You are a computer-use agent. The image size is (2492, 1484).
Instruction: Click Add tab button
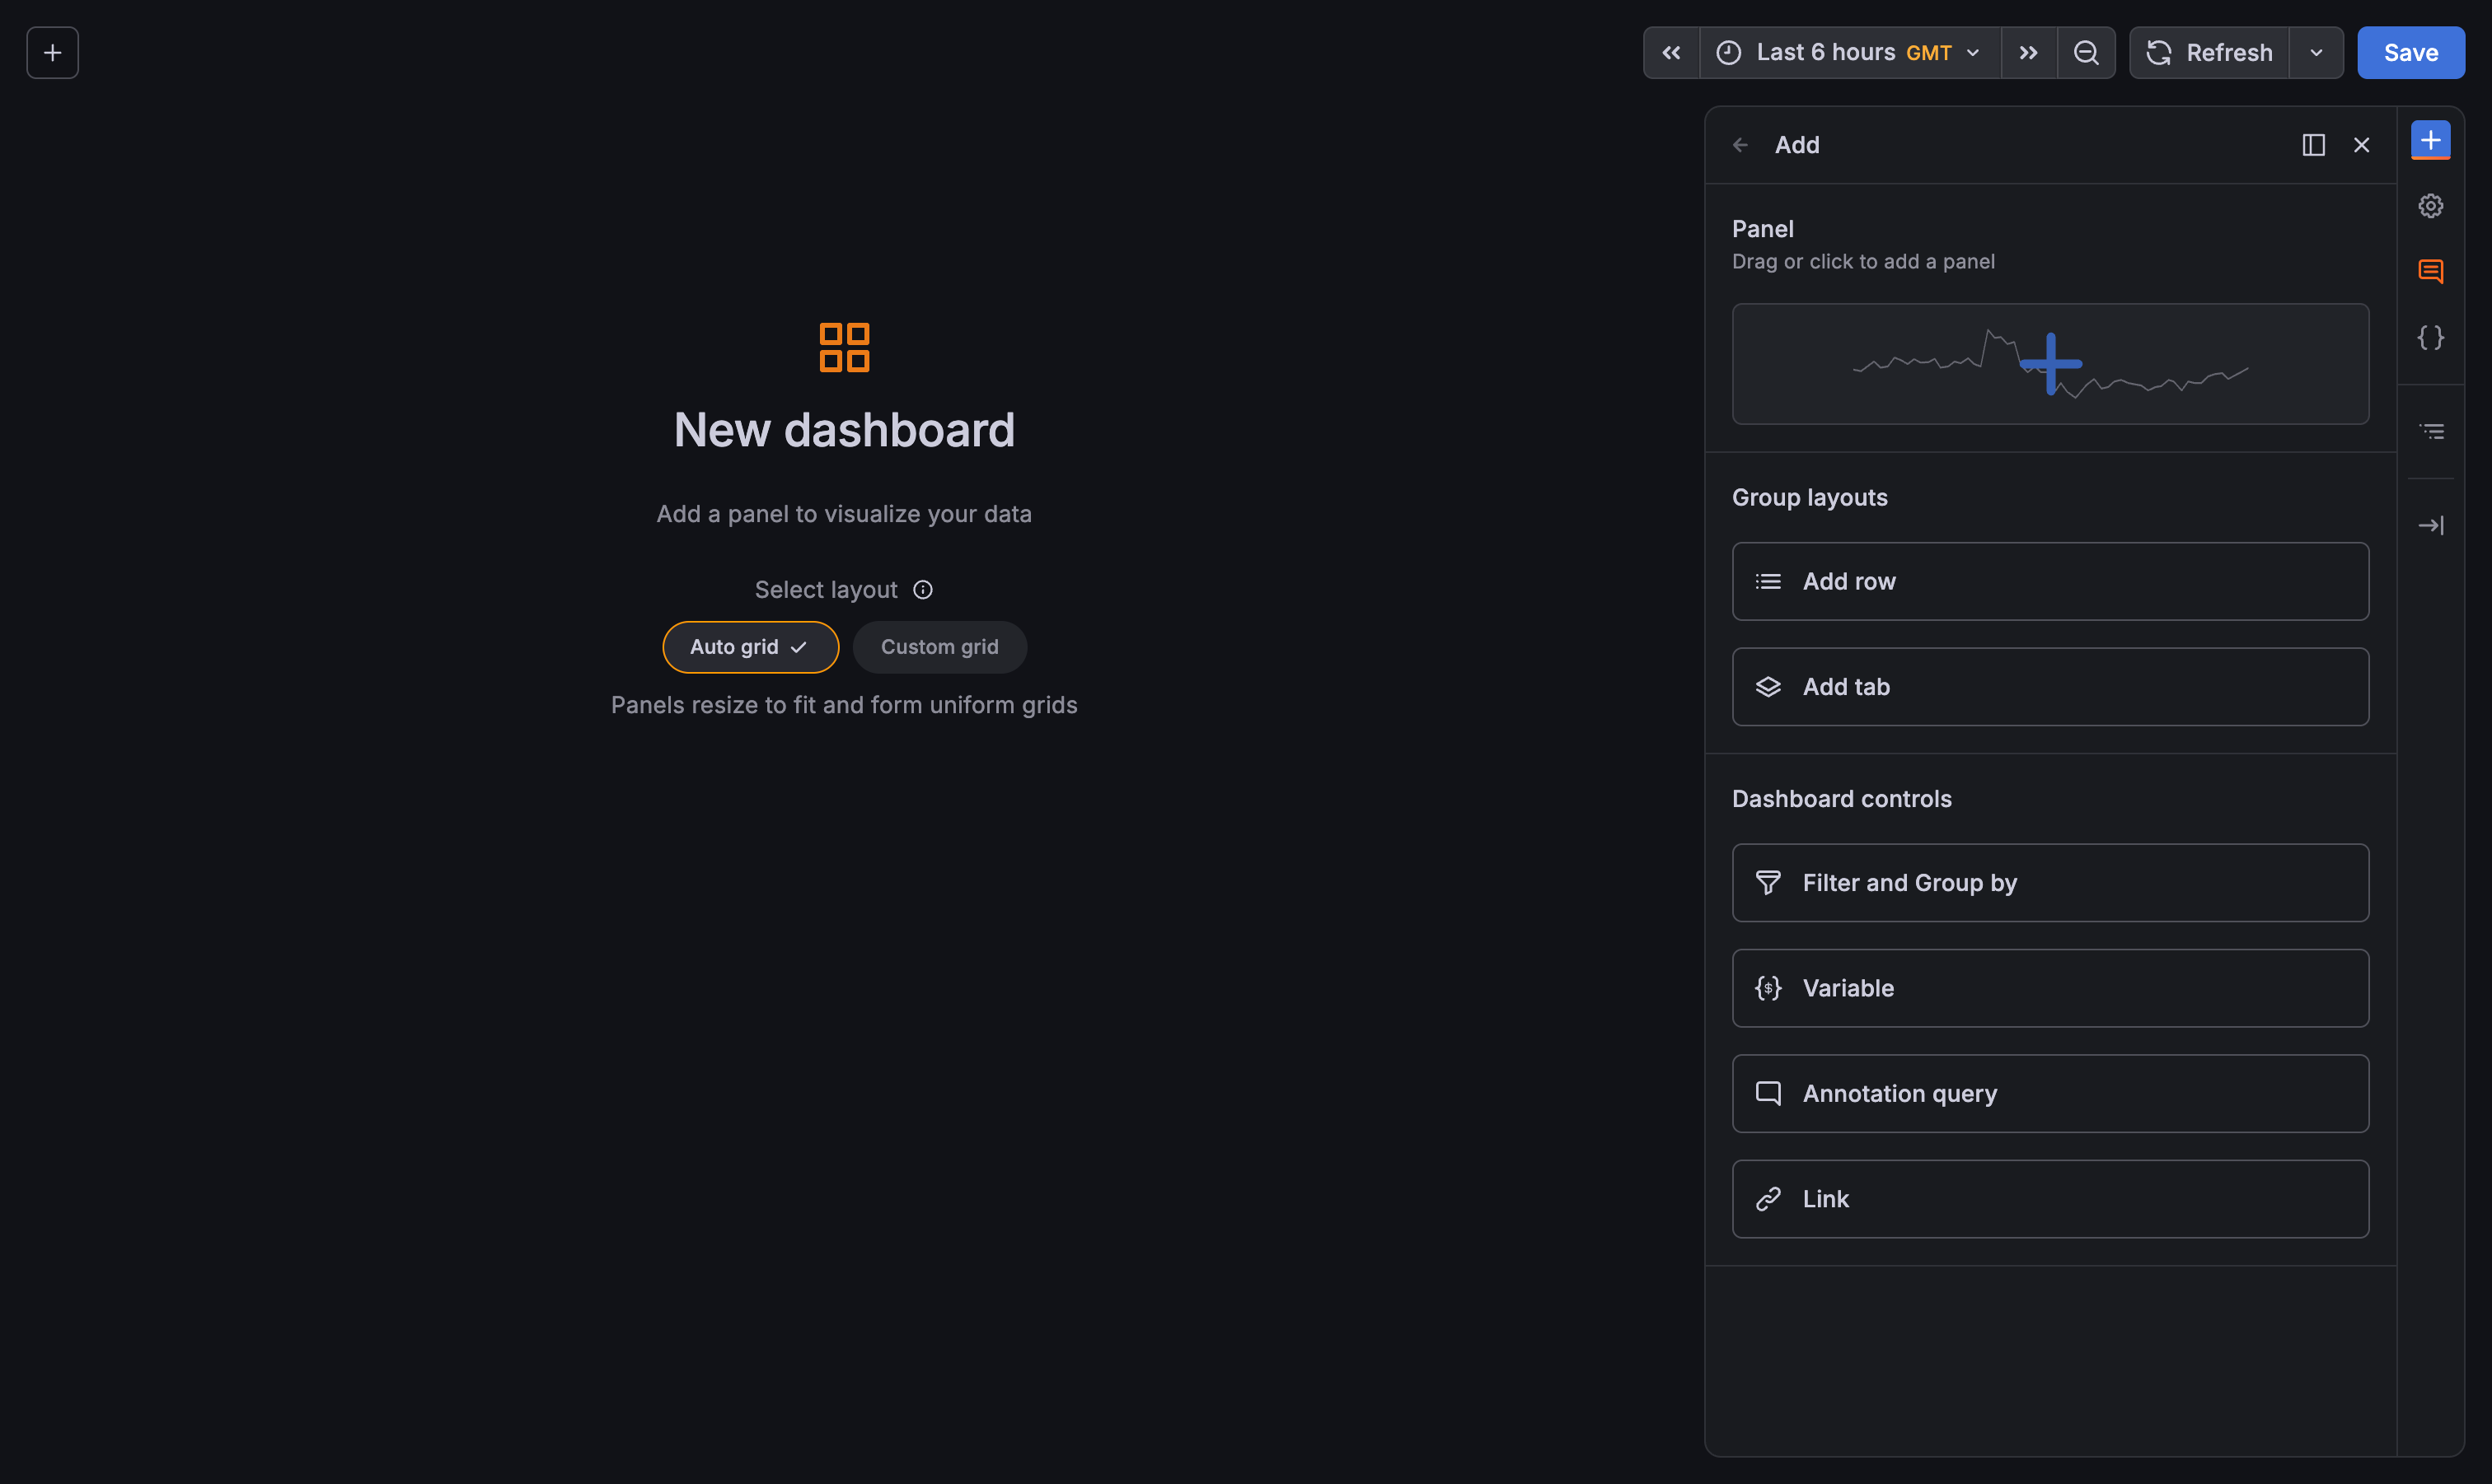(x=2049, y=687)
